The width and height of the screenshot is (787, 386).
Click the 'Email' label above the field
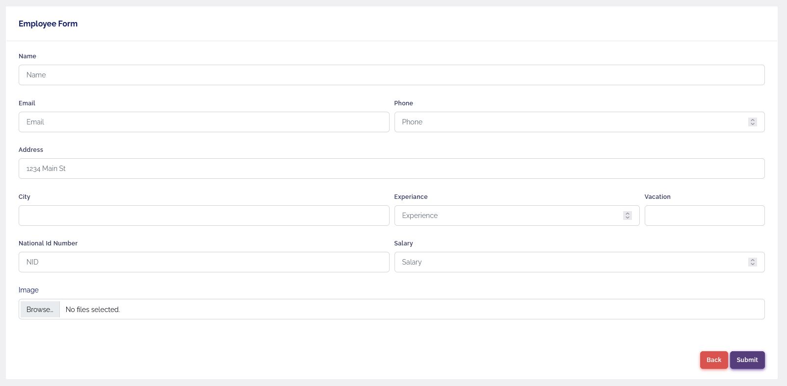[27, 103]
